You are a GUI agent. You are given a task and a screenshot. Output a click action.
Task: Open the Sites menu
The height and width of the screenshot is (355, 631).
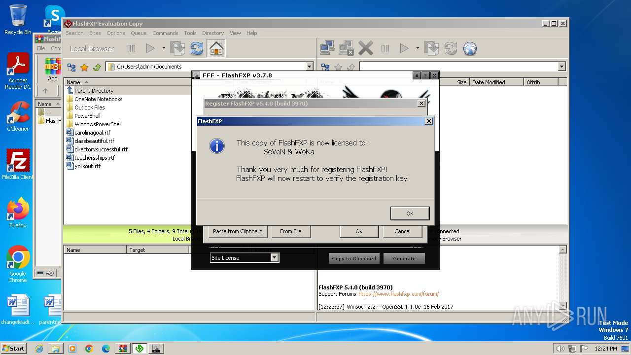point(95,33)
